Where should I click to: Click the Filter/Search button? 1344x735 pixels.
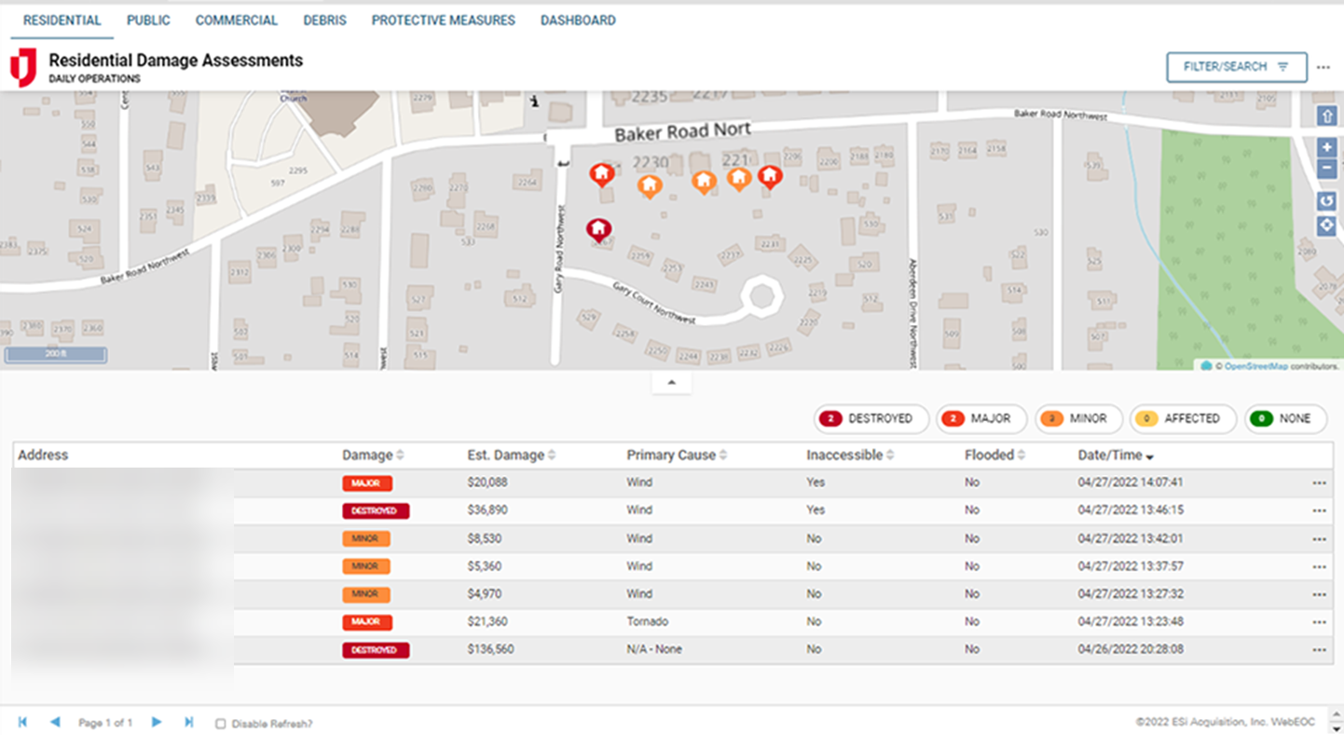point(1236,67)
